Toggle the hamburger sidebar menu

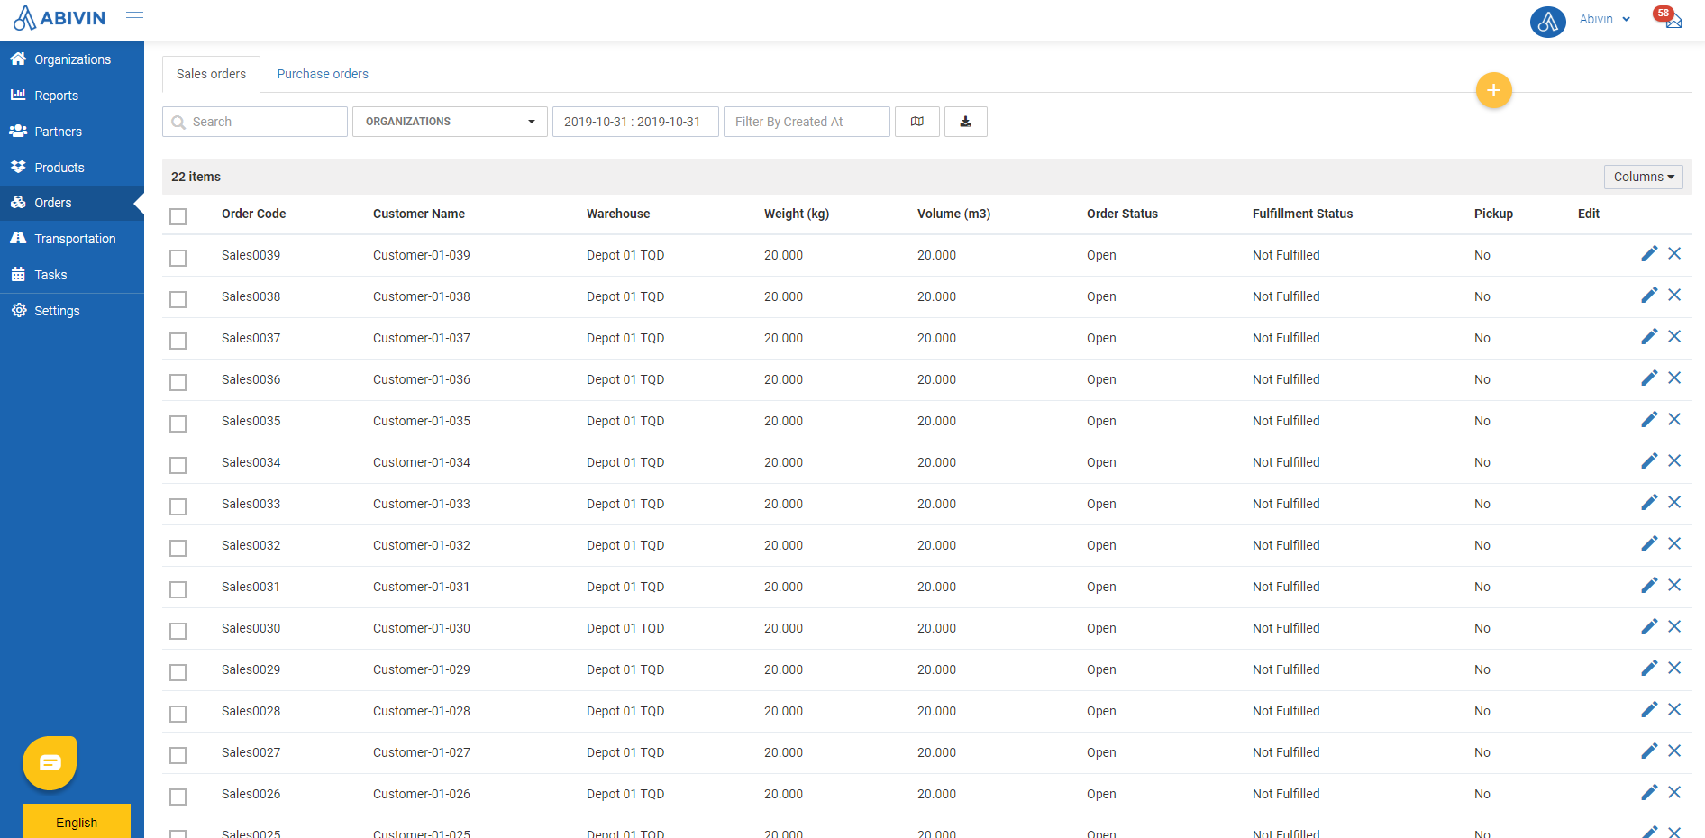(x=134, y=18)
